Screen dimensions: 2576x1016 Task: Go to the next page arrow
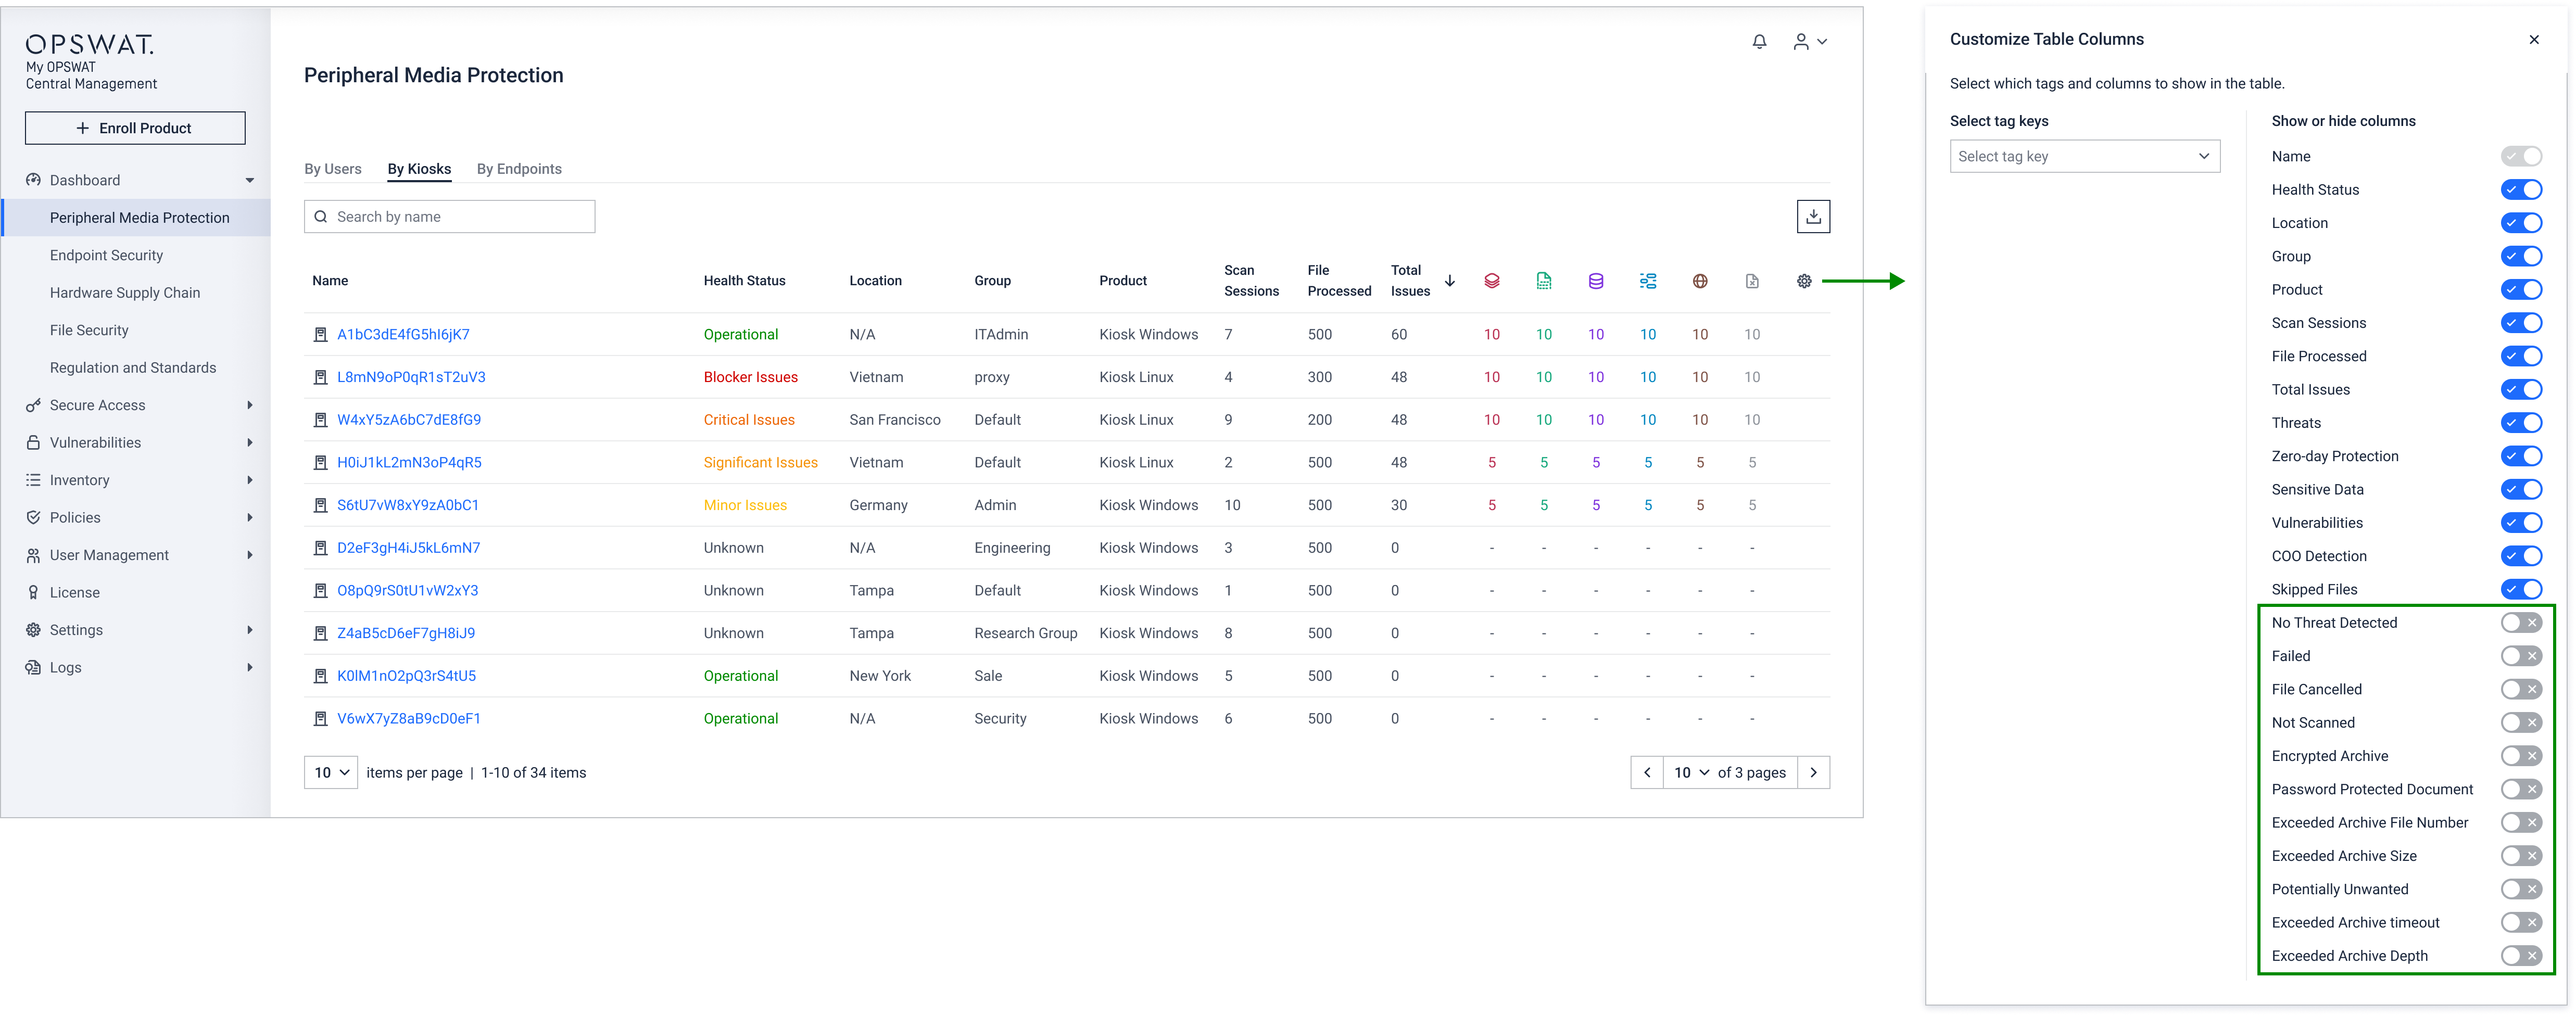pyautogui.click(x=1813, y=772)
